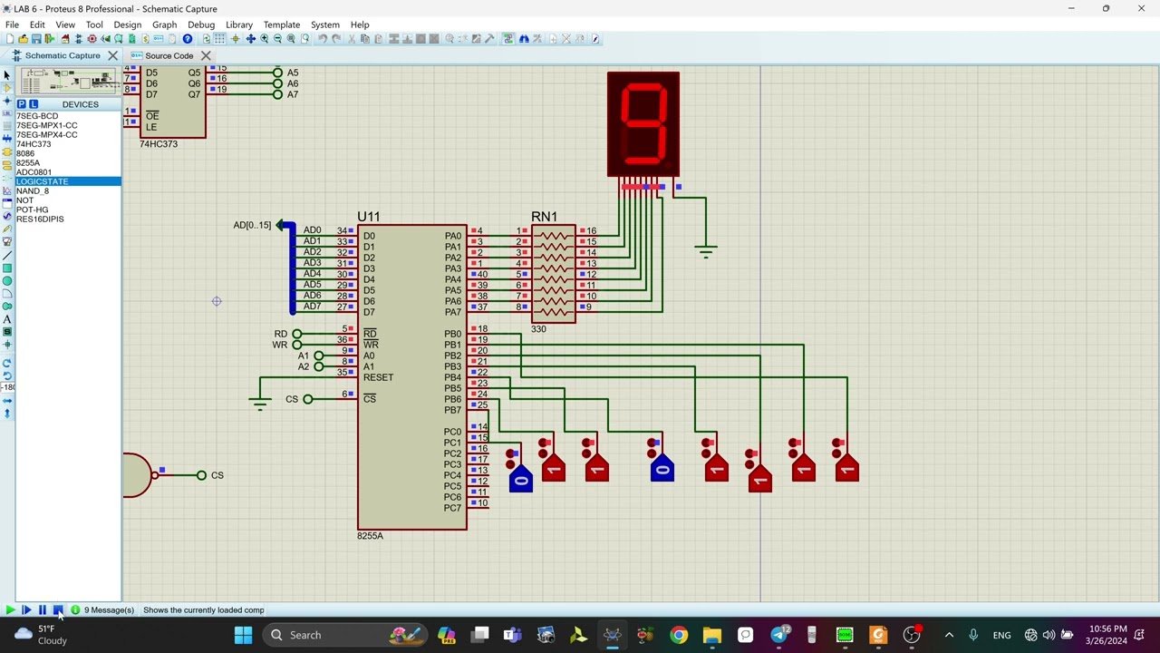Click the schematic overview thumbnail

tap(69, 82)
